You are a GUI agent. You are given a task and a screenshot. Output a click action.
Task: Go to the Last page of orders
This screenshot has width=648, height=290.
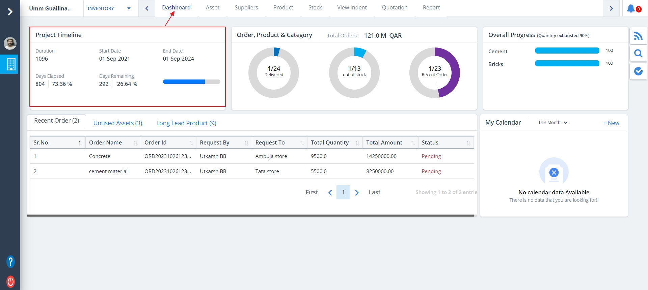[x=374, y=192]
